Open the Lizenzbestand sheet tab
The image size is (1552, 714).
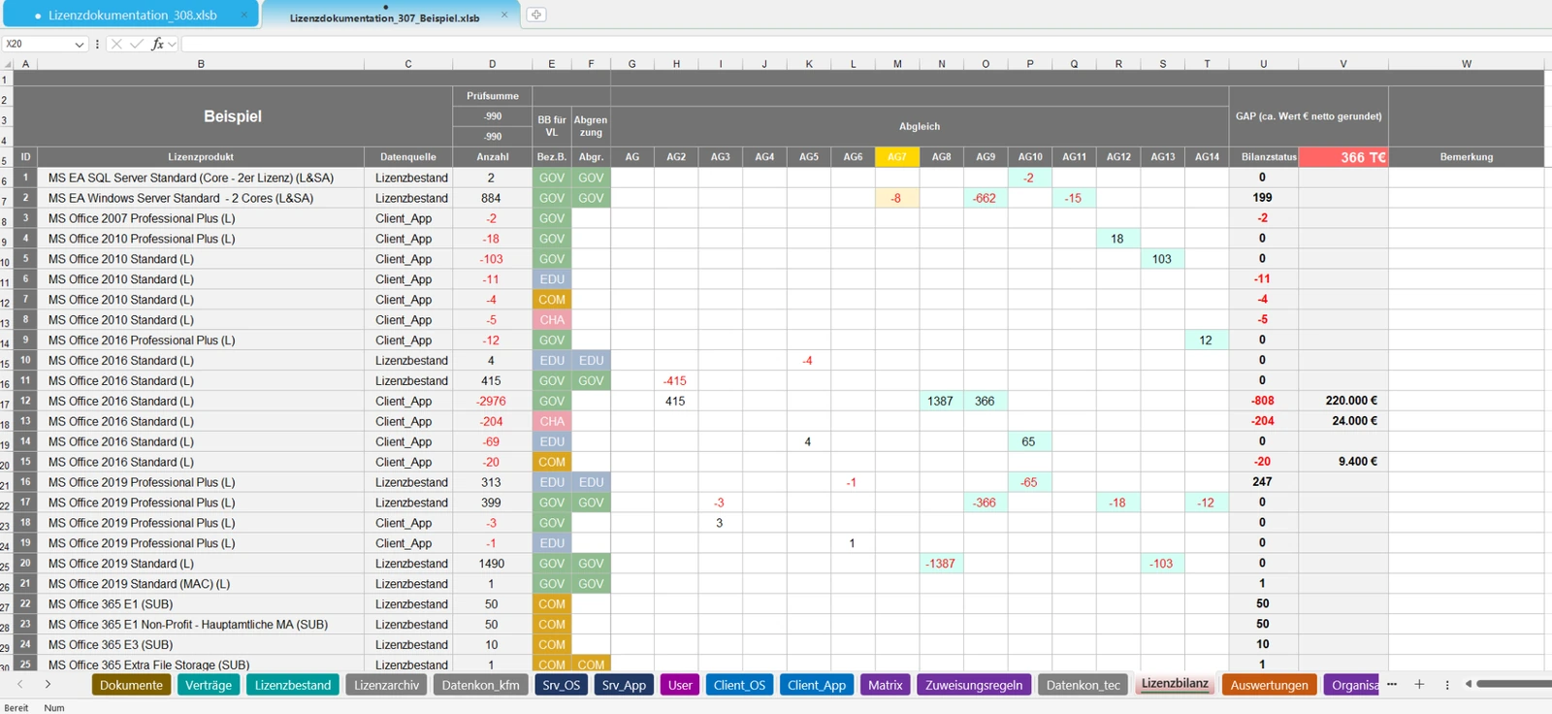pos(293,685)
